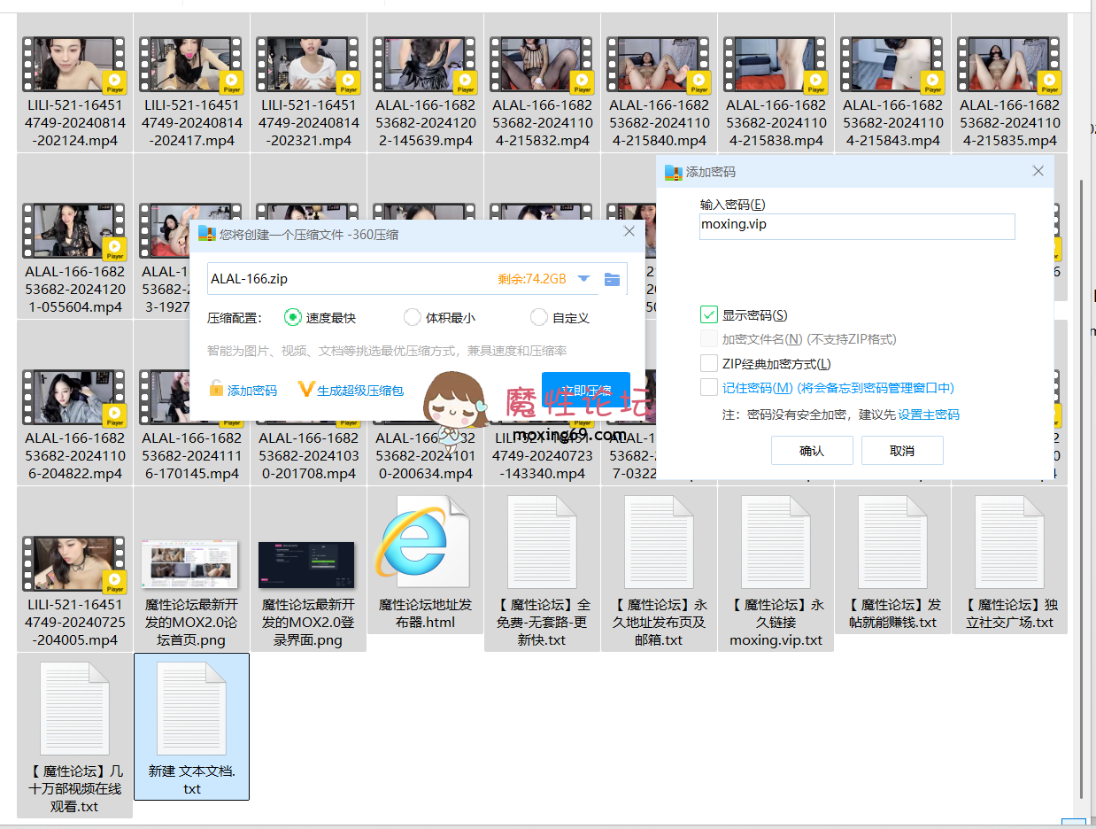Screen dimensions: 1096x829
Task: Click the folder browse icon beside ALAL-166.zip
Action: pos(612,278)
